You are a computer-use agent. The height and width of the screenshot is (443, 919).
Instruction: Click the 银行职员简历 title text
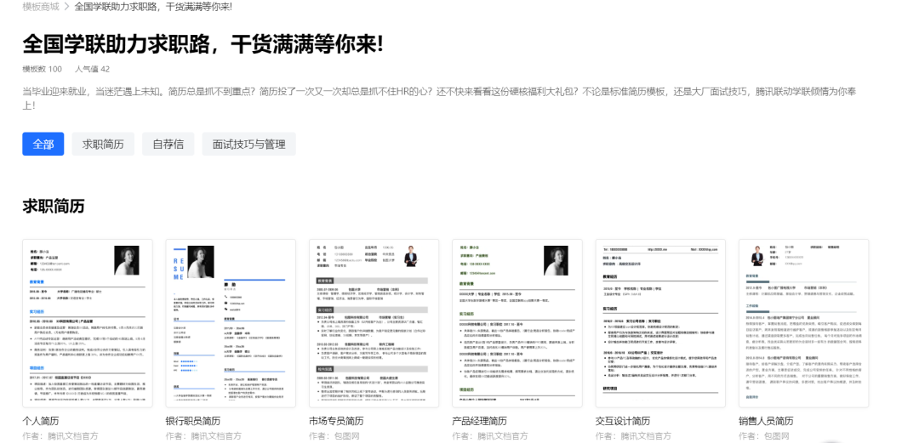point(193,421)
